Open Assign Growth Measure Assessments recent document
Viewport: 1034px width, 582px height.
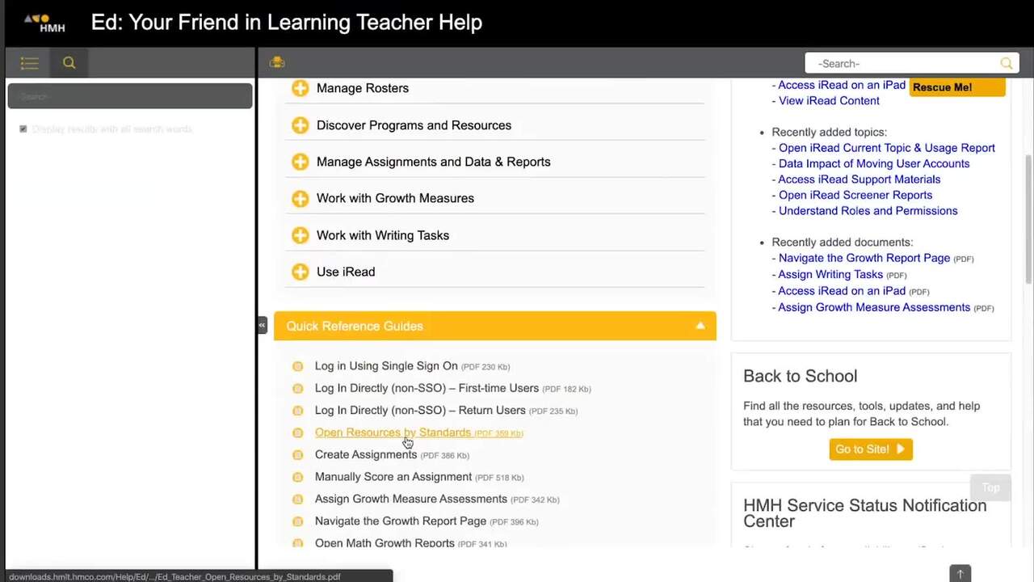coord(874,307)
